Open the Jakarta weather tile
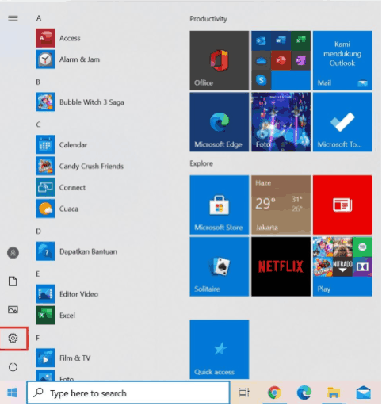The width and height of the screenshot is (382, 406). 281,205
